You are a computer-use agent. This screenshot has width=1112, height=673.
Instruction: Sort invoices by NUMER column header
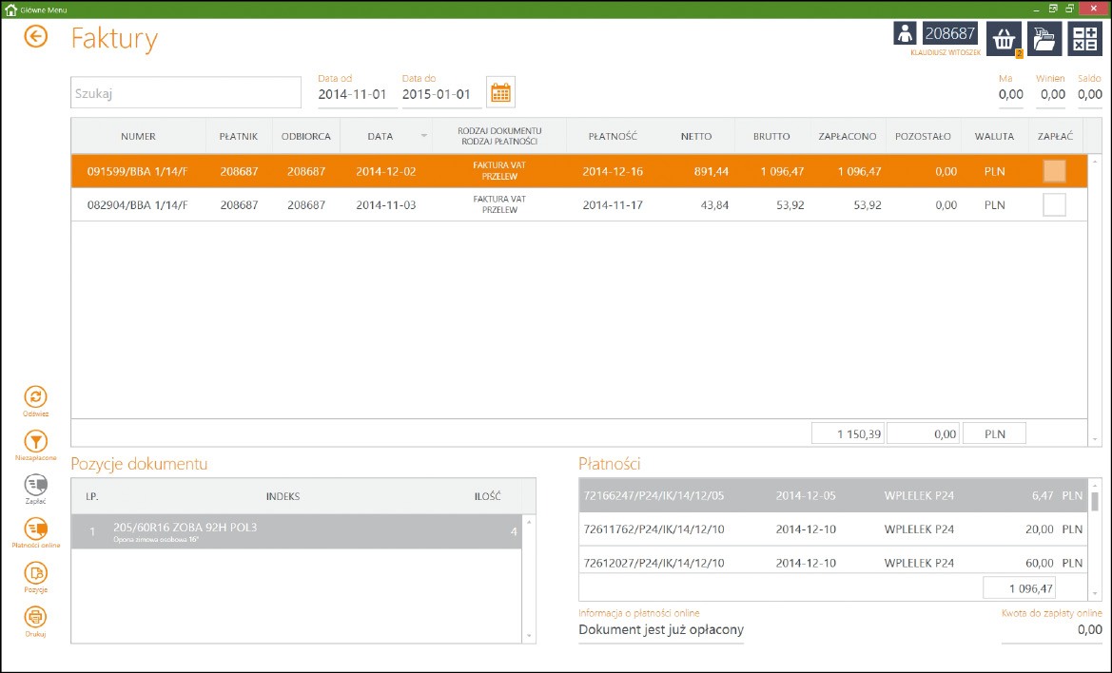click(x=138, y=137)
